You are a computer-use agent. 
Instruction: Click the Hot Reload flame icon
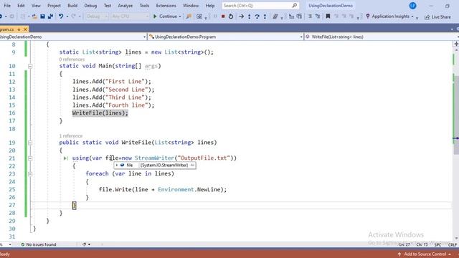point(189,16)
